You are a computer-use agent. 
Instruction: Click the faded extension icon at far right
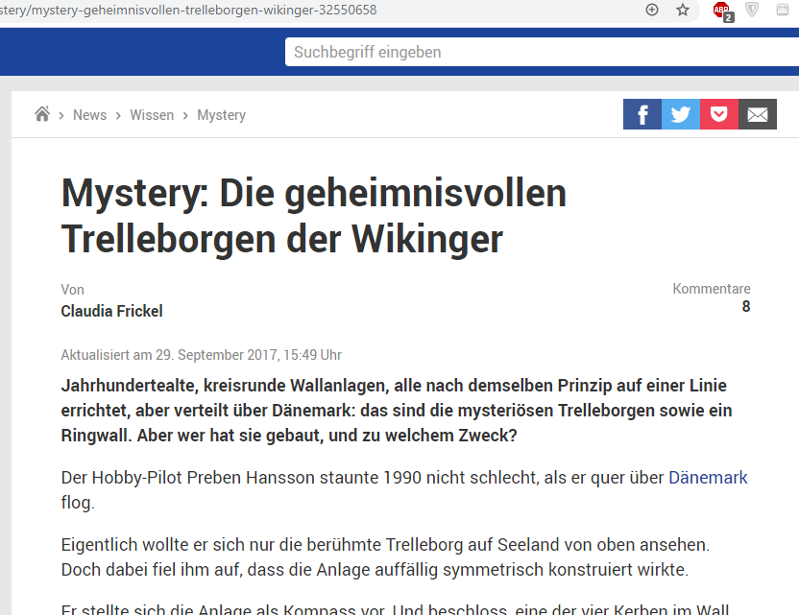tap(784, 10)
